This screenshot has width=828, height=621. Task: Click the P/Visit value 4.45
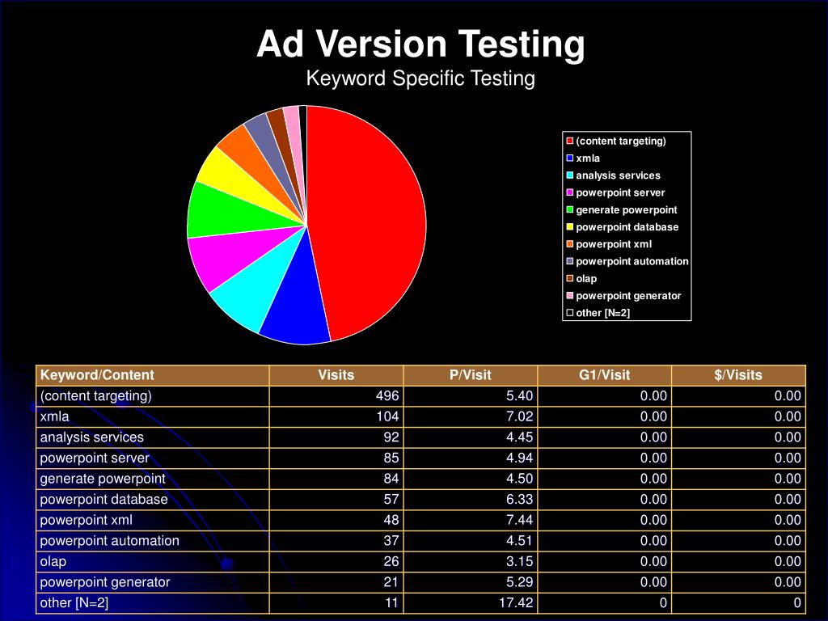(520, 437)
